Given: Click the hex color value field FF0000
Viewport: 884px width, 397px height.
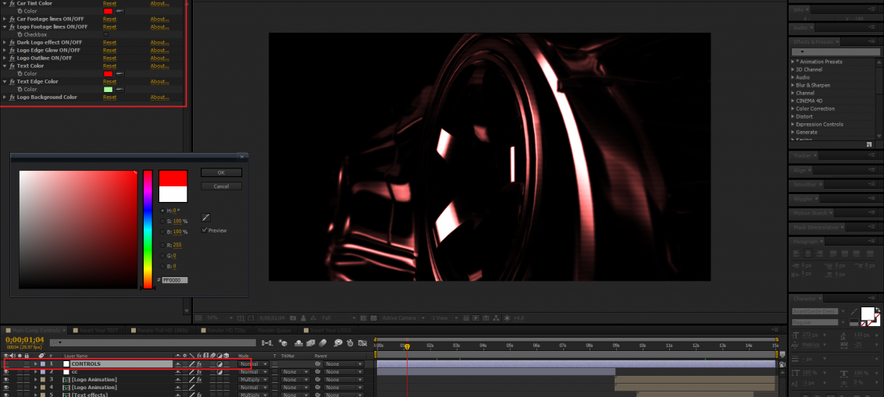Looking at the screenshot, I should (x=175, y=280).
